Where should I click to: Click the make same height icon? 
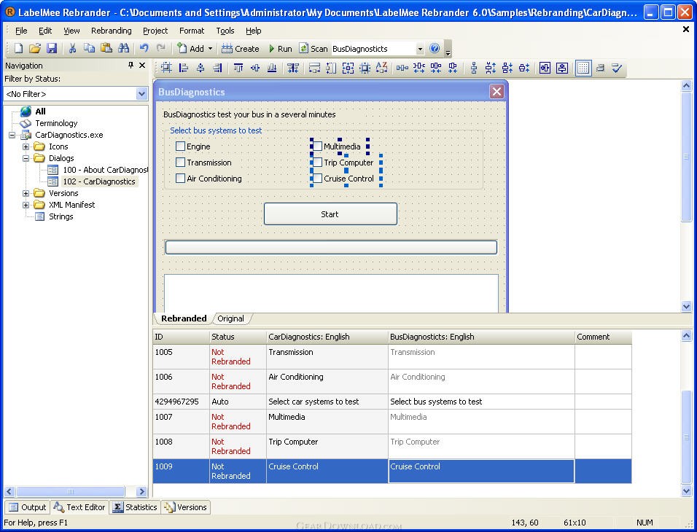[331, 68]
